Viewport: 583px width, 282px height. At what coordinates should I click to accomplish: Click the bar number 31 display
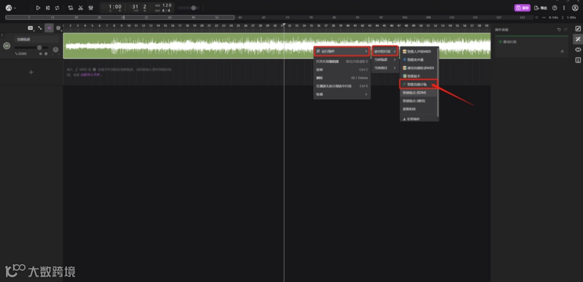point(135,6)
